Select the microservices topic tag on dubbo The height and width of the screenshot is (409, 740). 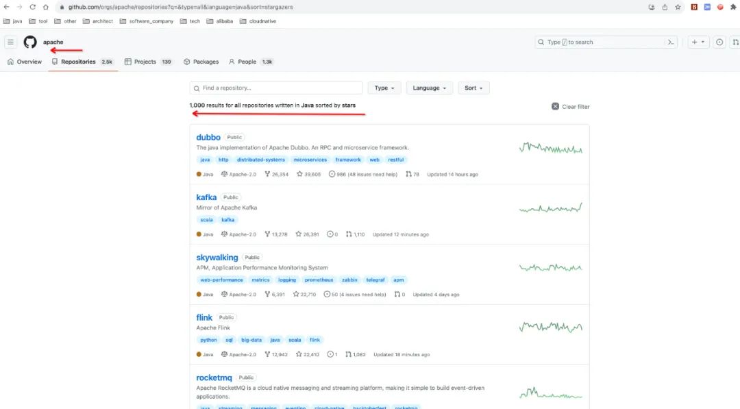point(310,160)
